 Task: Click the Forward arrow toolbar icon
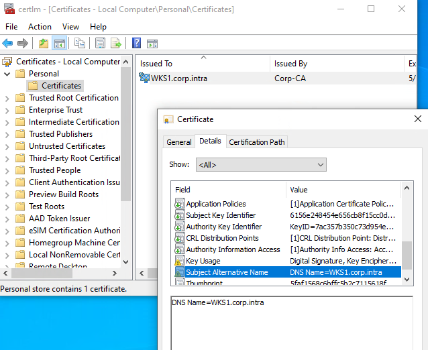coord(23,44)
